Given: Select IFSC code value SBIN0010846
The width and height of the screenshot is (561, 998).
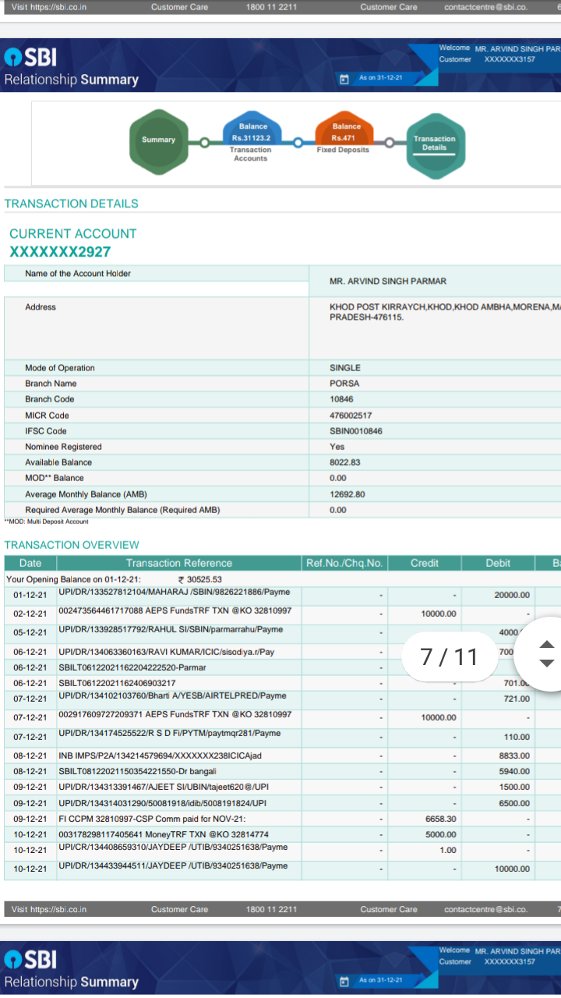Looking at the screenshot, I should 356,431.
